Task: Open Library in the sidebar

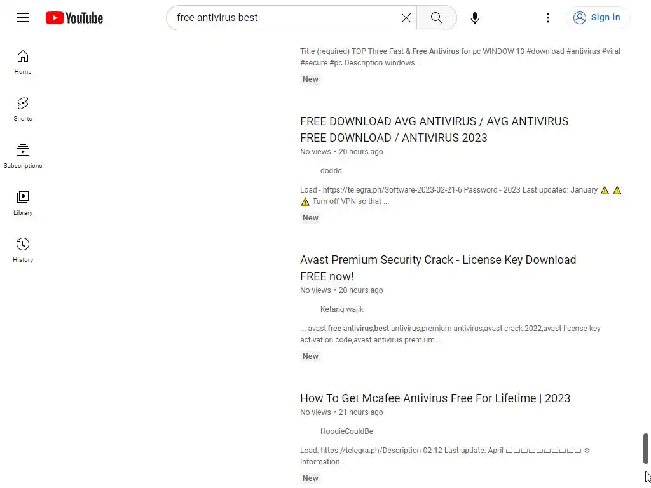Action: pyautogui.click(x=23, y=203)
